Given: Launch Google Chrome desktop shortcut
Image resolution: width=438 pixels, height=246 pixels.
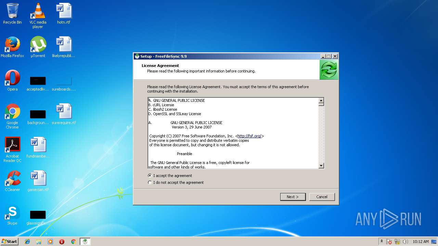Looking at the screenshot, I should coord(12,116).
